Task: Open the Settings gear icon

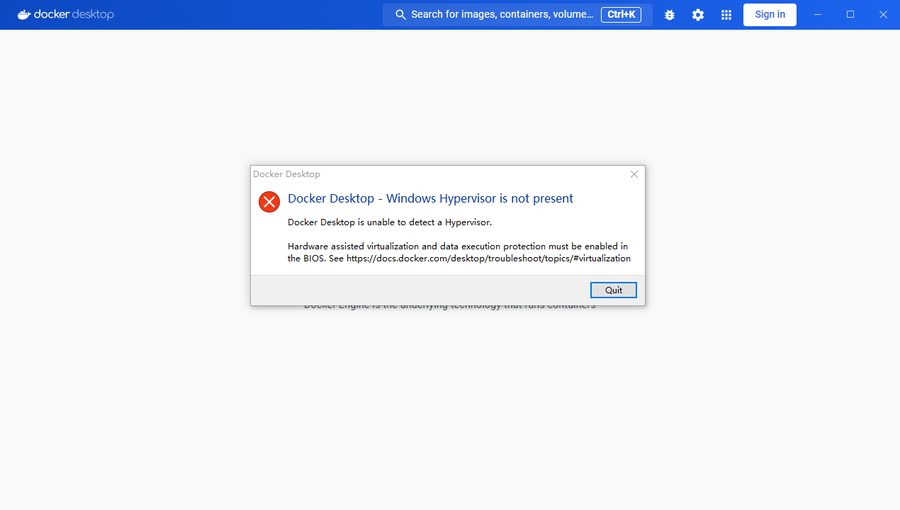Action: point(698,15)
